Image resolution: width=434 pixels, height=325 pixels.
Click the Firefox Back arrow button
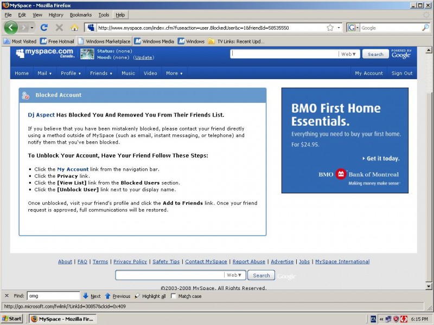11,28
